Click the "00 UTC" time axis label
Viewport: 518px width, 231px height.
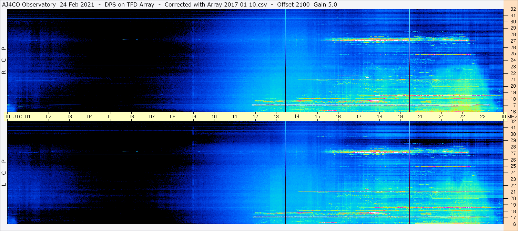coord(13,117)
